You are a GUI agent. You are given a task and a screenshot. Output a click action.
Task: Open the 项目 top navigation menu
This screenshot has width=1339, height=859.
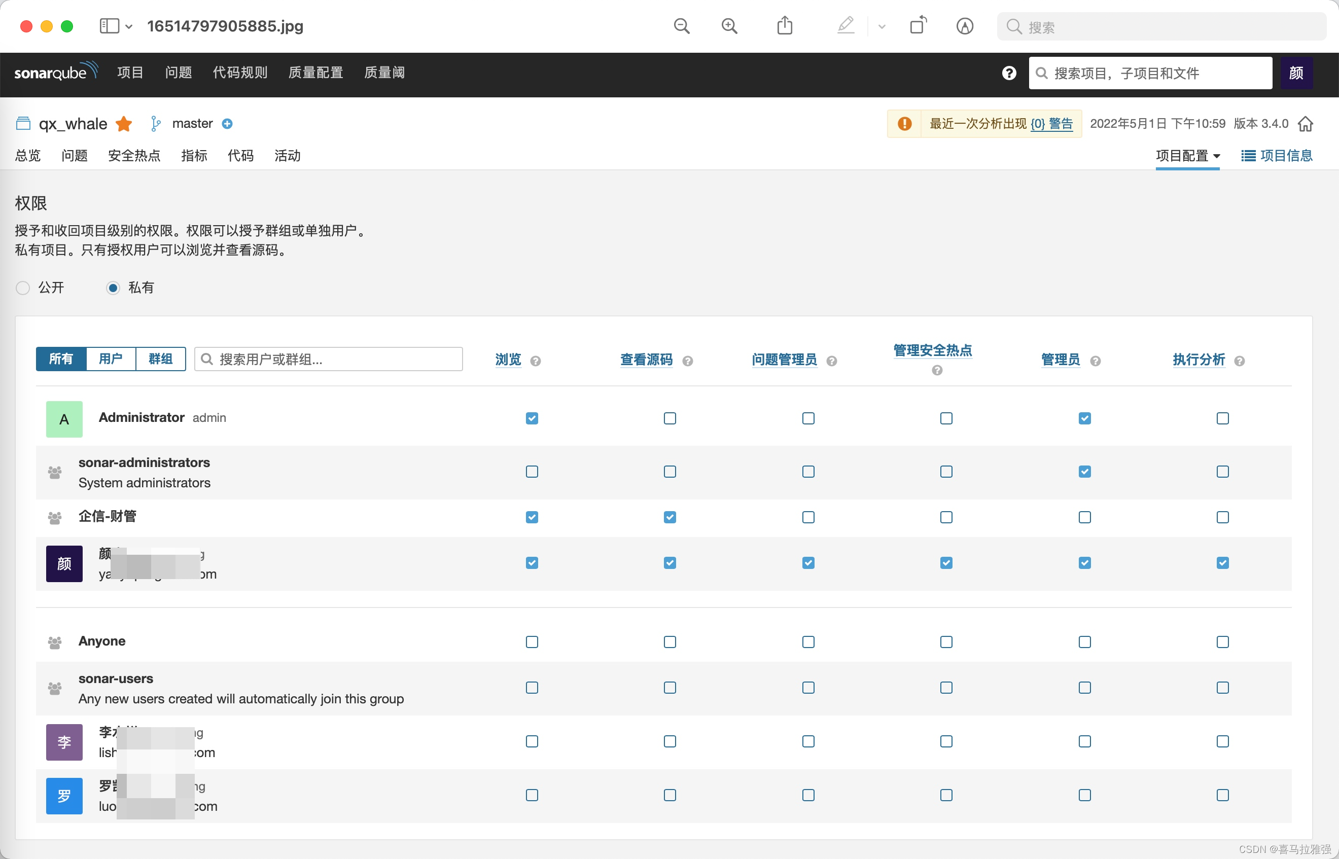tap(130, 73)
